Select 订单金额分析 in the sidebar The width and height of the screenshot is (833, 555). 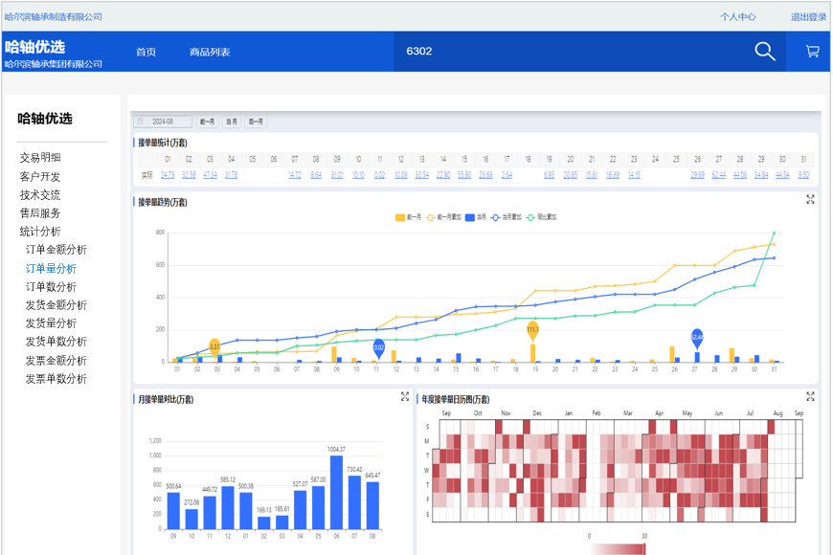[56, 250]
